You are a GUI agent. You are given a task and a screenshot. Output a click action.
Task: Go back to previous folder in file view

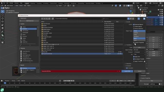42,19
